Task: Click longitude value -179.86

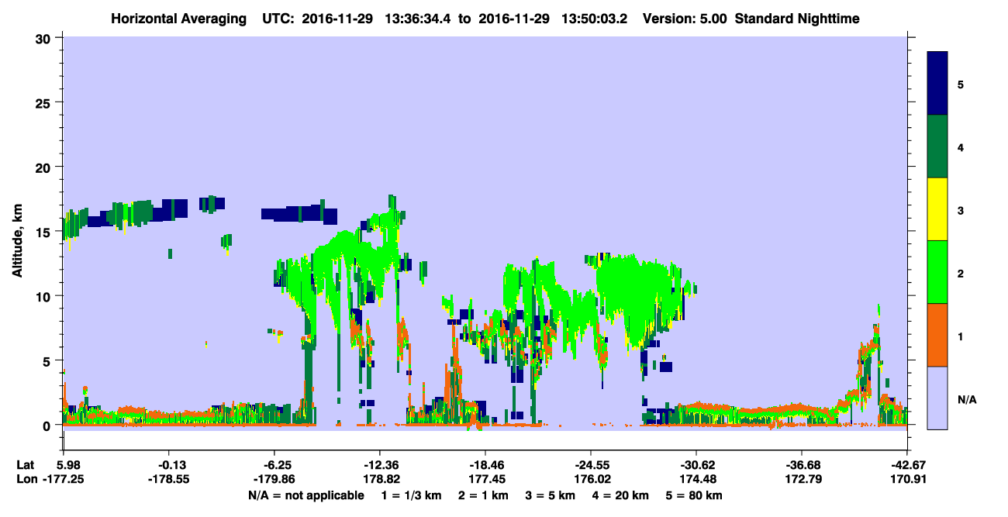Action: point(275,479)
